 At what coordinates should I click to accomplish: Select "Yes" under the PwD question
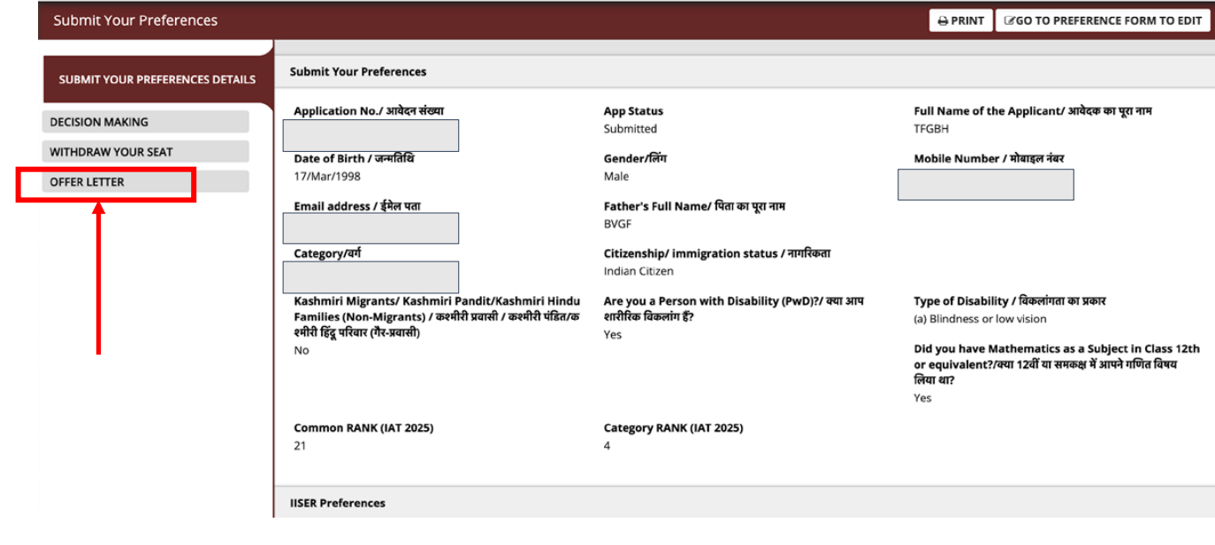coord(613,335)
